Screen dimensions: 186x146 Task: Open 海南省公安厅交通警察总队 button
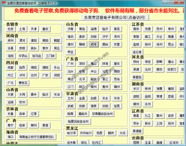37,137
